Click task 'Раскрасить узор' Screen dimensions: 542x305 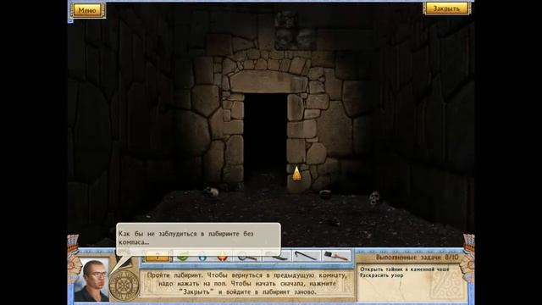tap(381, 275)
